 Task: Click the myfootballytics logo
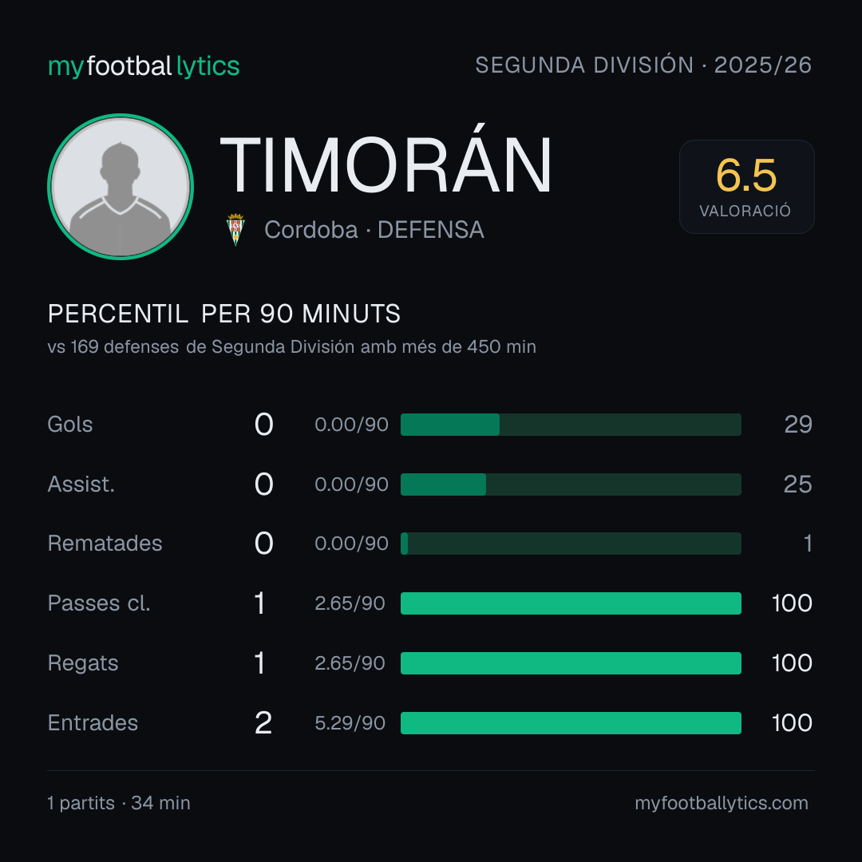(x=144, y=66)
